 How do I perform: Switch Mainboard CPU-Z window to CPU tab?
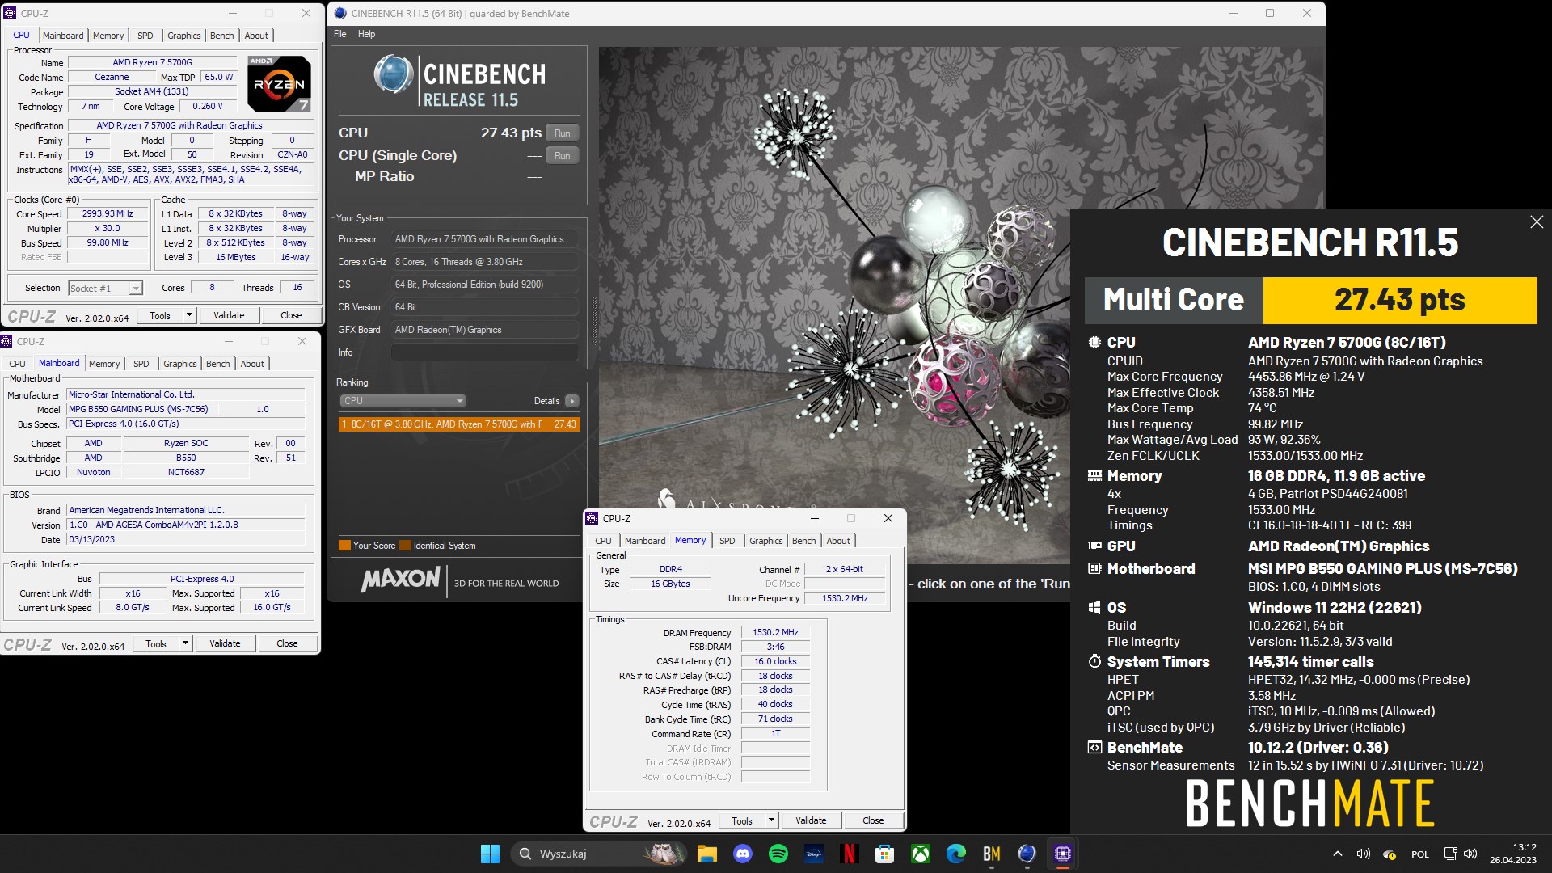click(x=17, y=364)
